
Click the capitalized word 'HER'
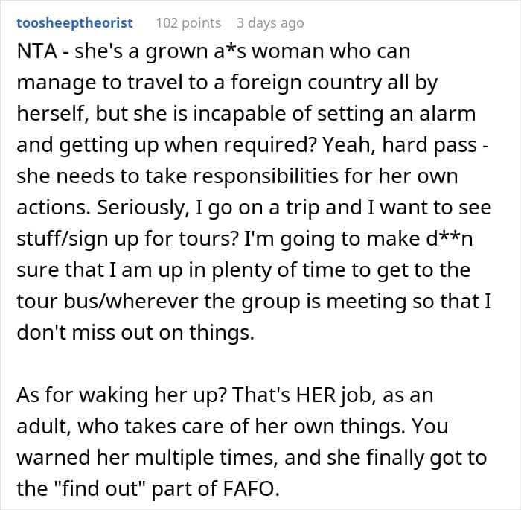[316, 395]
